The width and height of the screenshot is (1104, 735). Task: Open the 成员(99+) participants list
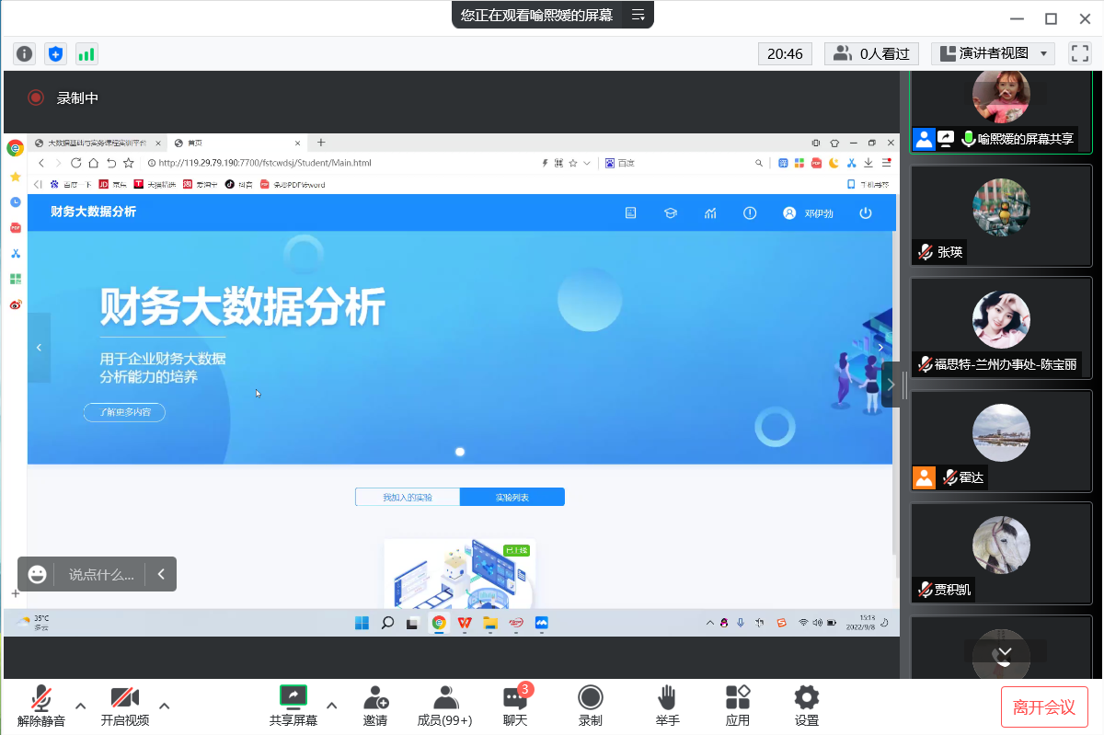(x=445, y=706)
